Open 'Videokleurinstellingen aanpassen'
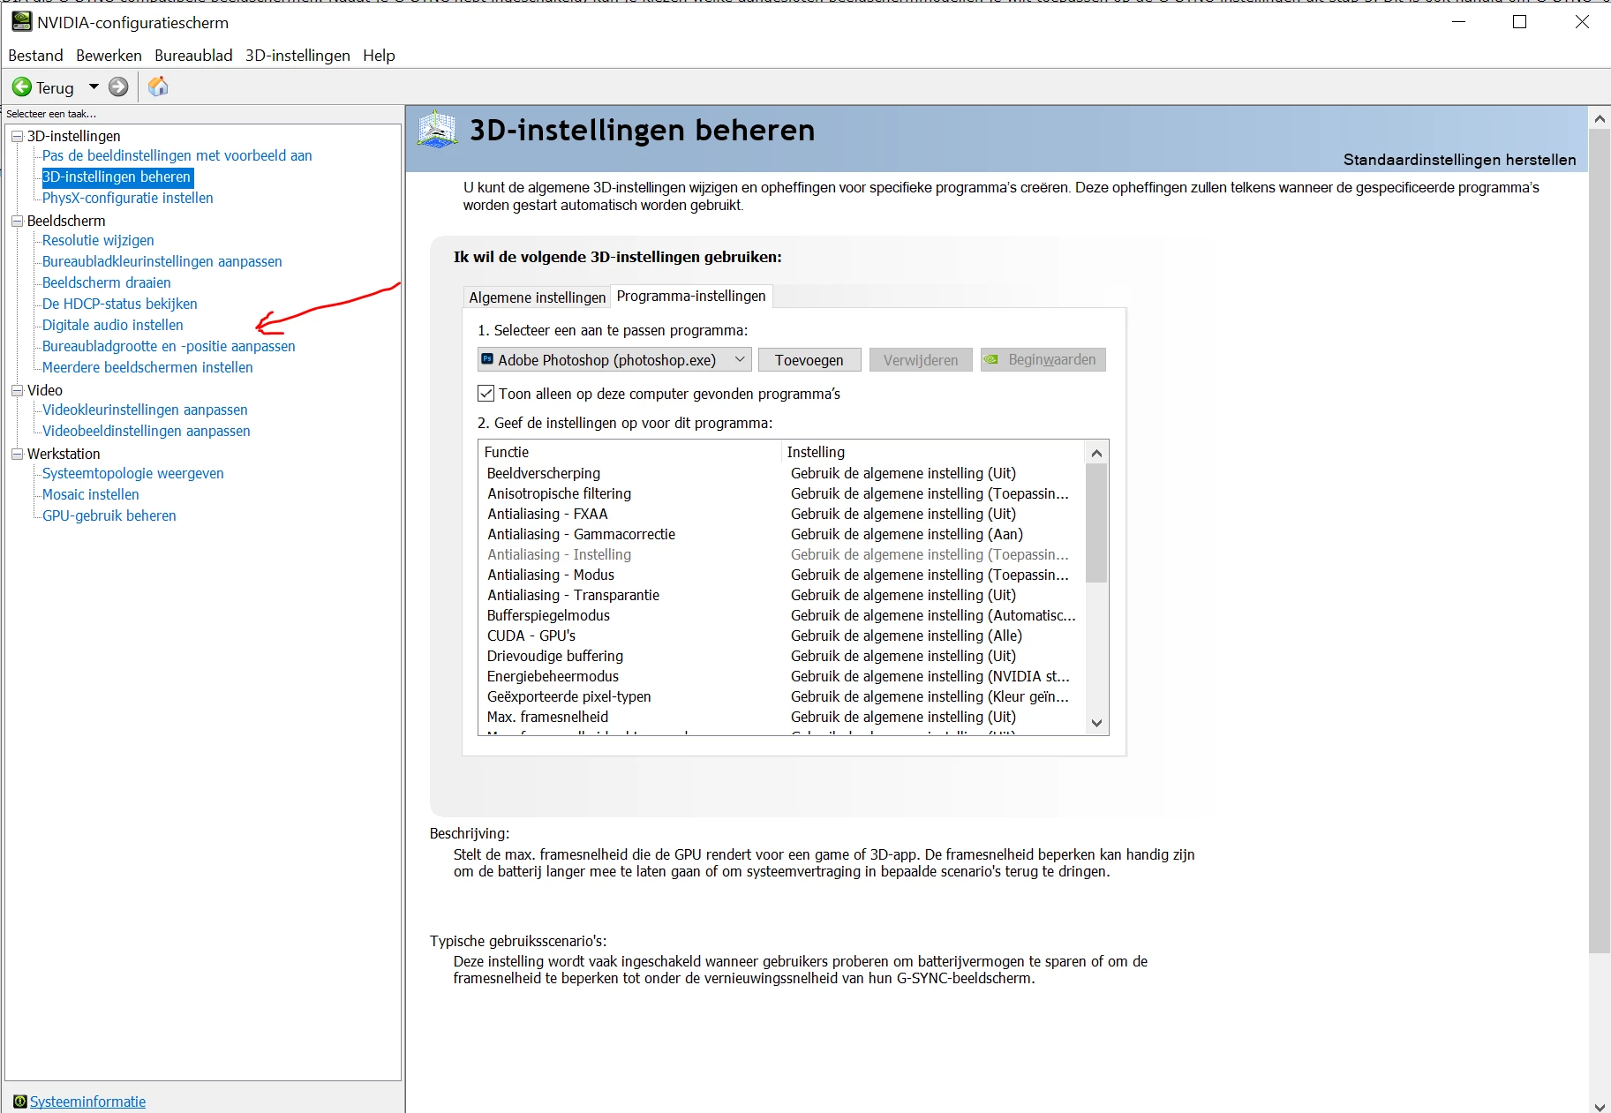The image size is (1611, 1113). point(145,410)
